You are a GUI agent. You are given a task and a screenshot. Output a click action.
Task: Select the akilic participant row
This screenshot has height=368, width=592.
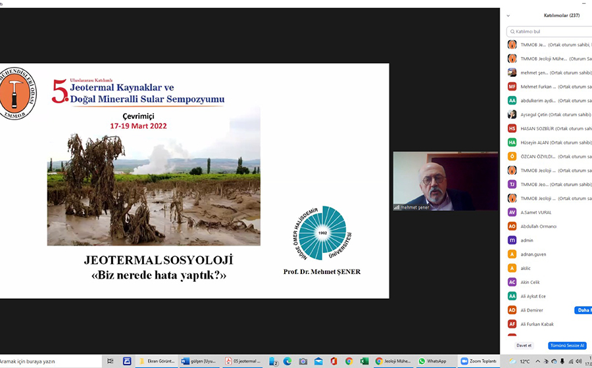tap(549, 268)
